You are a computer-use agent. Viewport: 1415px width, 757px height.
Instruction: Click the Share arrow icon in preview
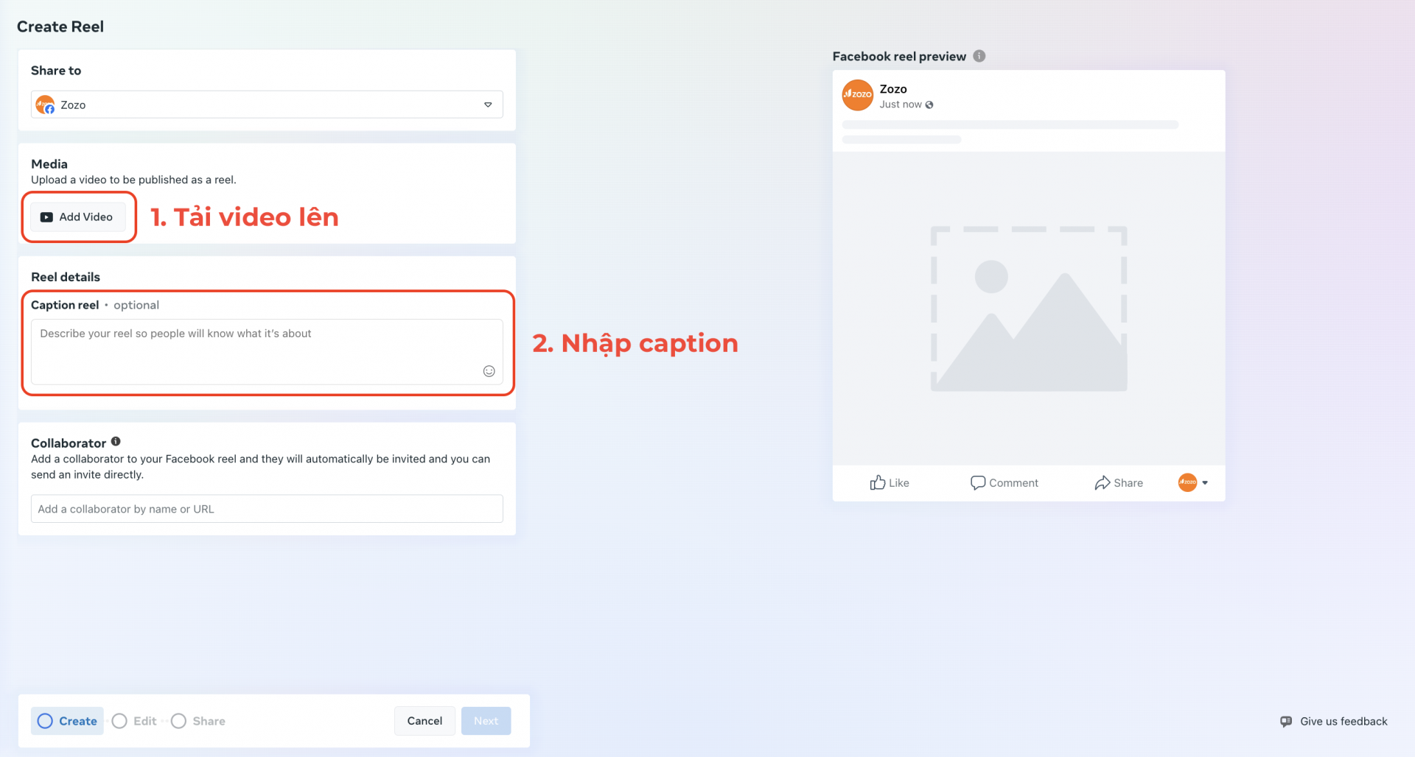(x=1102, y=482)
